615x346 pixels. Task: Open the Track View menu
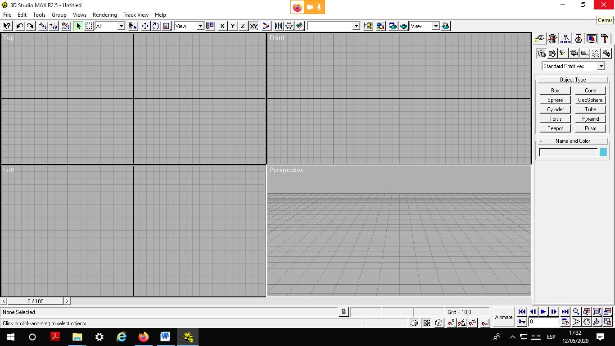point(136,14)
